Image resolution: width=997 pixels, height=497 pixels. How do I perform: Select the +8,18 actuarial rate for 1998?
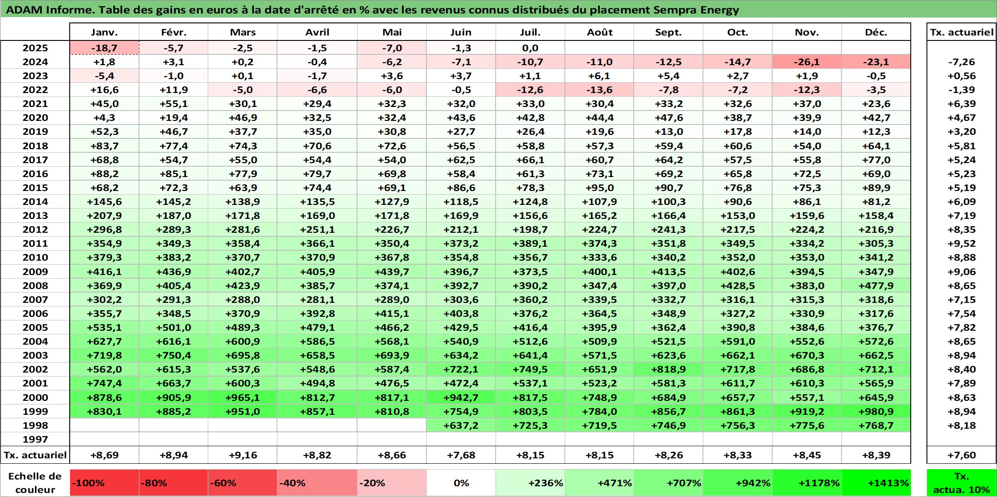point(961,425)
